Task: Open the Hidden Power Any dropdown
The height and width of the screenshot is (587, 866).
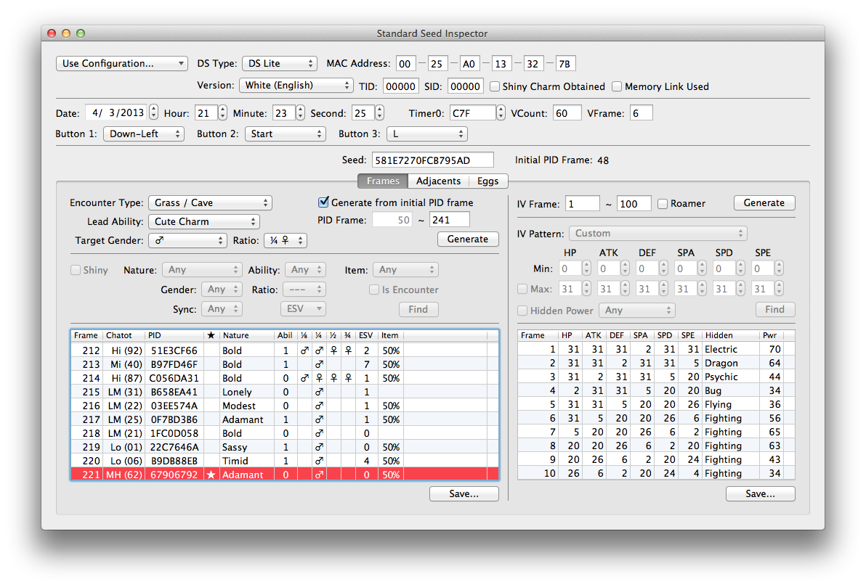Action: click(x=637, y=310)
